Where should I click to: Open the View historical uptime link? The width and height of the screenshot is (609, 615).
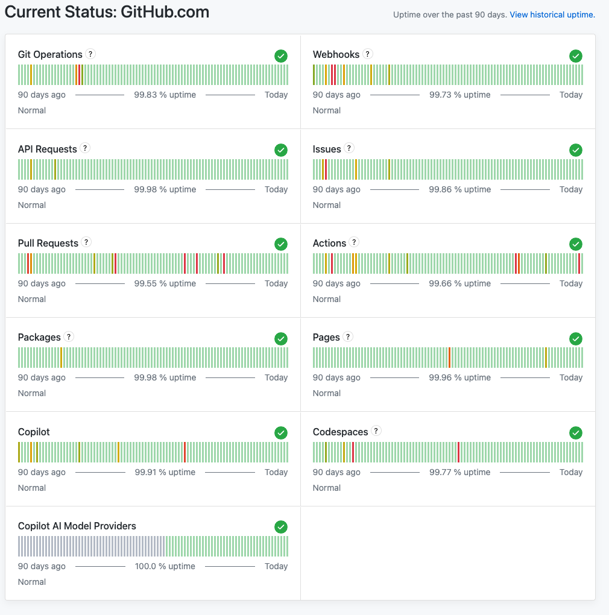552,14
